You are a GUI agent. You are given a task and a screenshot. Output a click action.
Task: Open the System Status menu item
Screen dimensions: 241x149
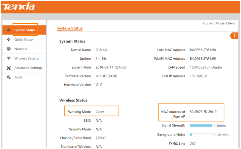(x=25, y=30)
